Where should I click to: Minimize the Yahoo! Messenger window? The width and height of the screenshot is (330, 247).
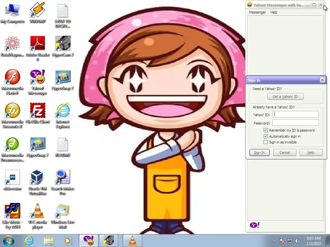click(x=308, y=5)
